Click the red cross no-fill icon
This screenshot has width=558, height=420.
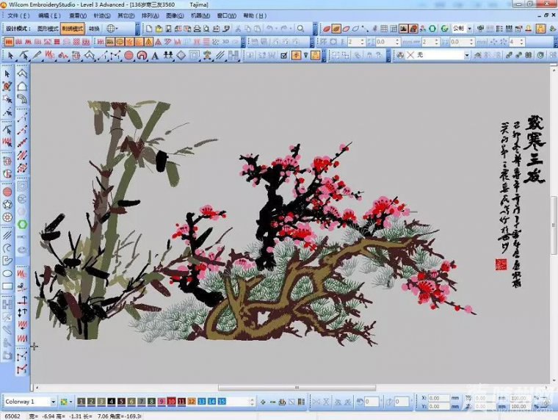[410, 55]
